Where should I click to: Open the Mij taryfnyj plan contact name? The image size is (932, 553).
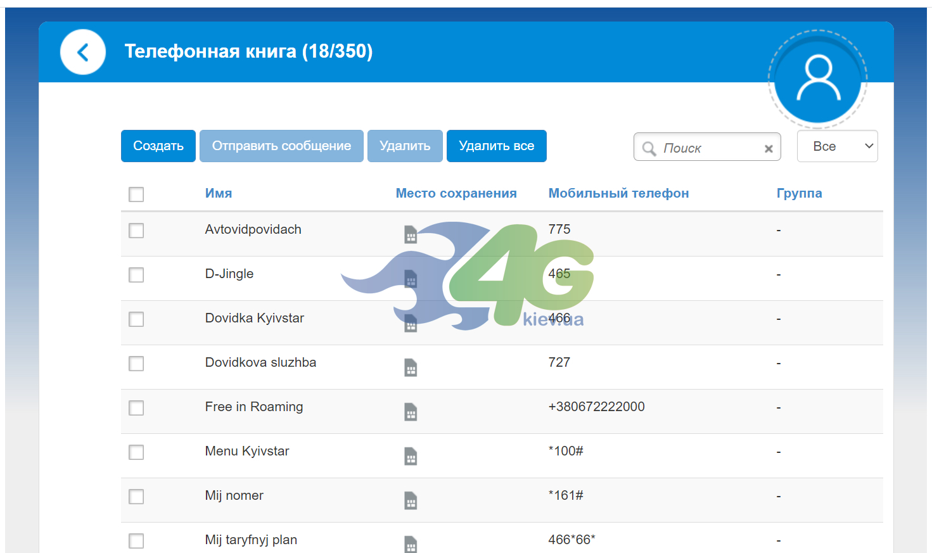(x=251, y=540)
